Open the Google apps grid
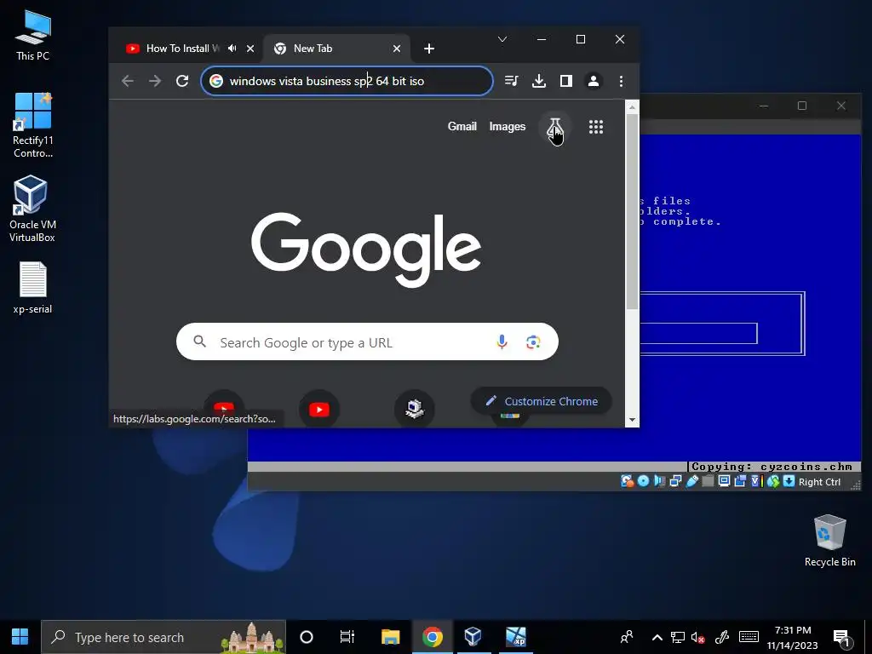The image size is (872, 654). (595, 128)
